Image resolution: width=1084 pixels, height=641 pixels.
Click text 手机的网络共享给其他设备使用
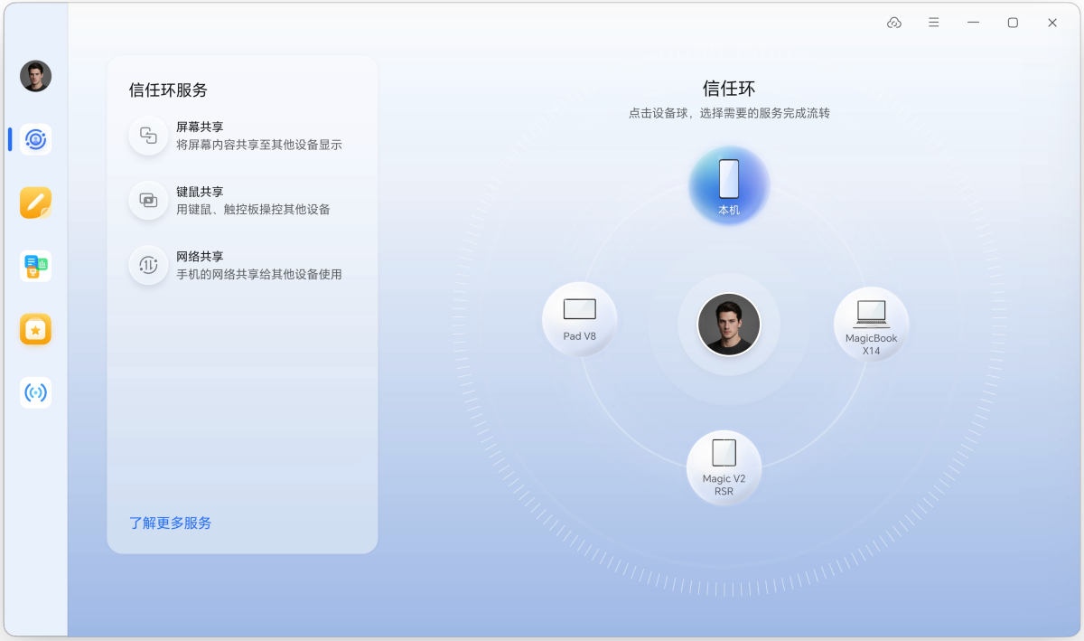pyautogui.click(x=259, y=274)
